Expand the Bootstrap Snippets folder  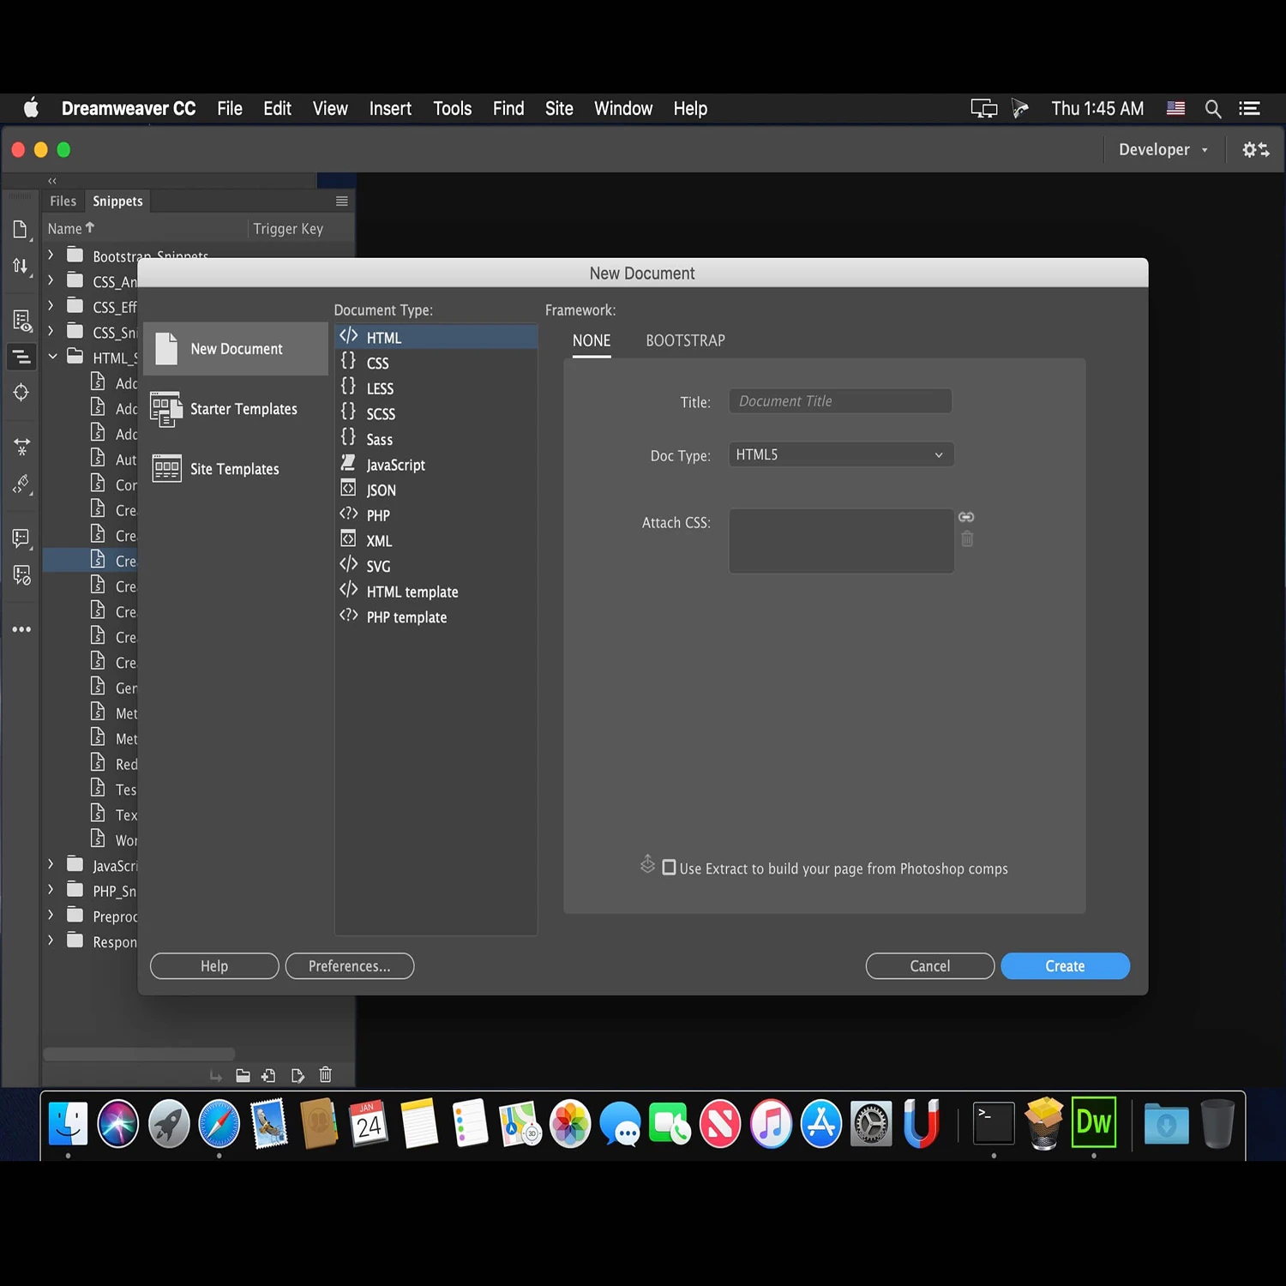51,255
